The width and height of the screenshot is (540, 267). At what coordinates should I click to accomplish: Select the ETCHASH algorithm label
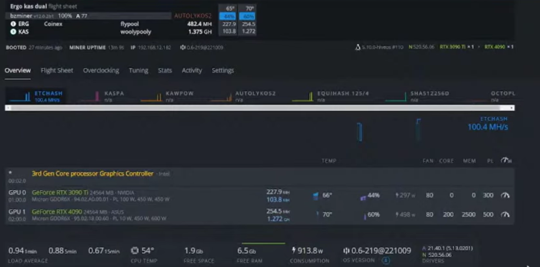pyautogui.click(x=49, y=93)
